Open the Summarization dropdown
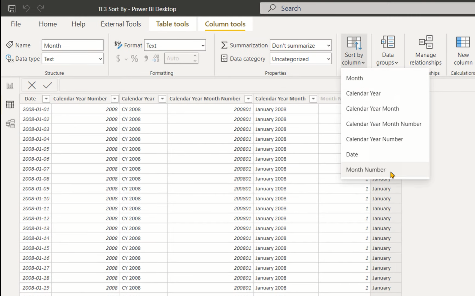 (x=301, y=45)
